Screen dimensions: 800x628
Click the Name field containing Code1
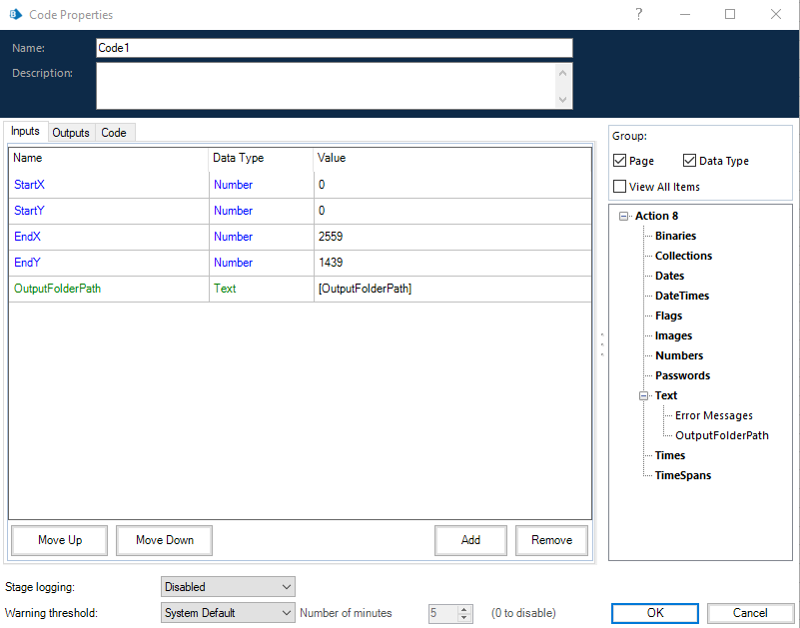[x=334, y=48]
